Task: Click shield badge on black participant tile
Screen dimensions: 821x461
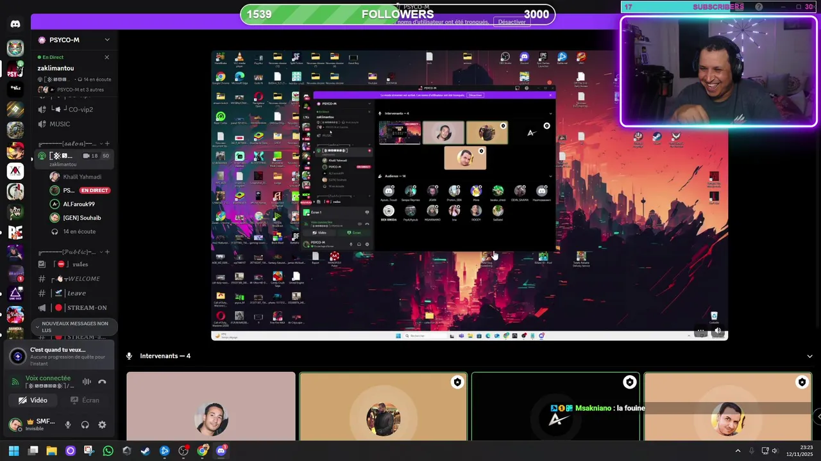Action: (629, 382)
